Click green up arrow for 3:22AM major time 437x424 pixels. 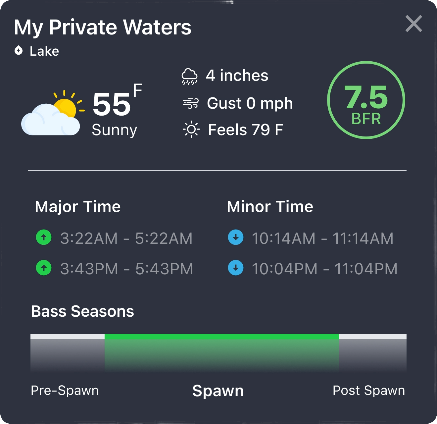pos(44,238)
